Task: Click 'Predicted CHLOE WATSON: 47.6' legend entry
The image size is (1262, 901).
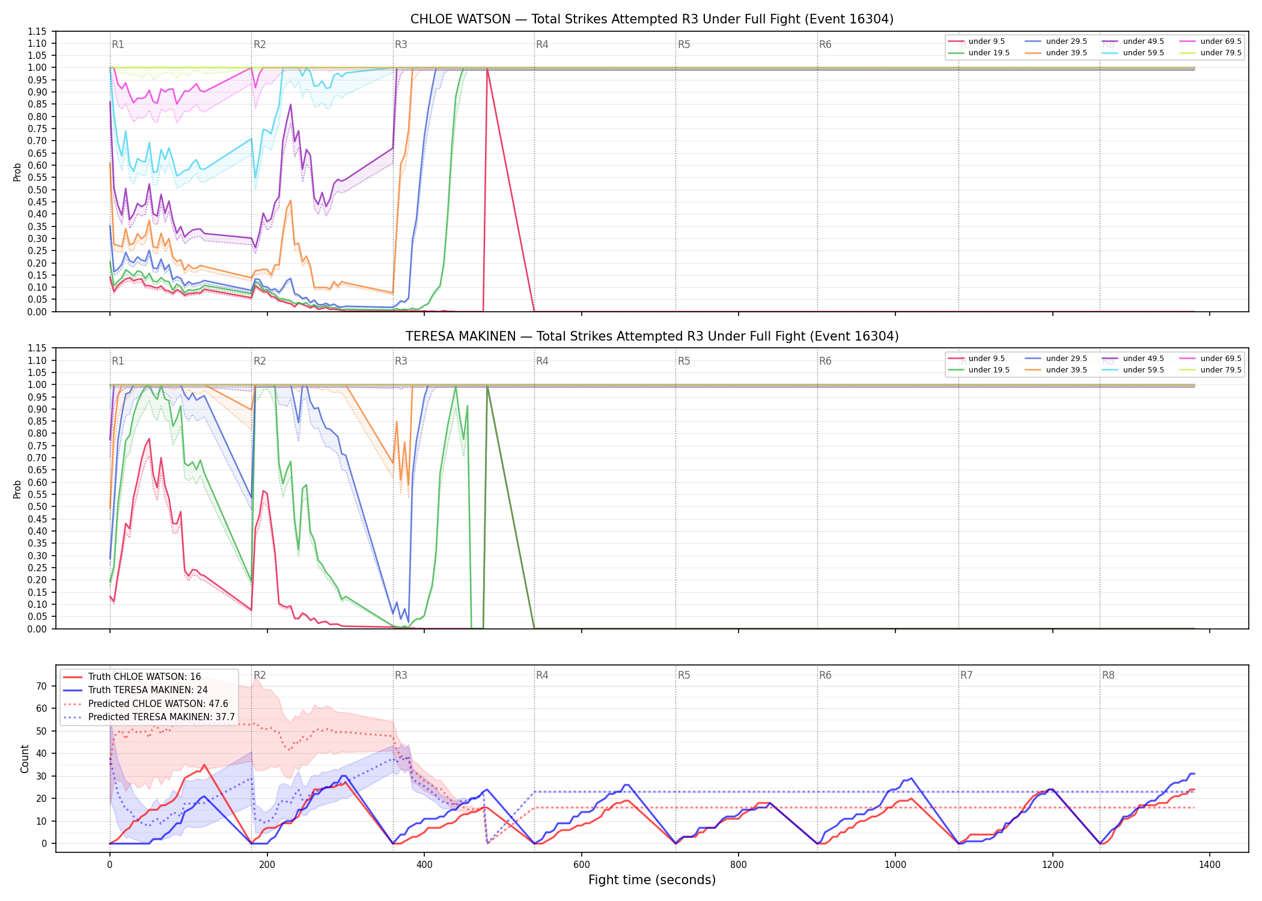Action: [145, 704]
